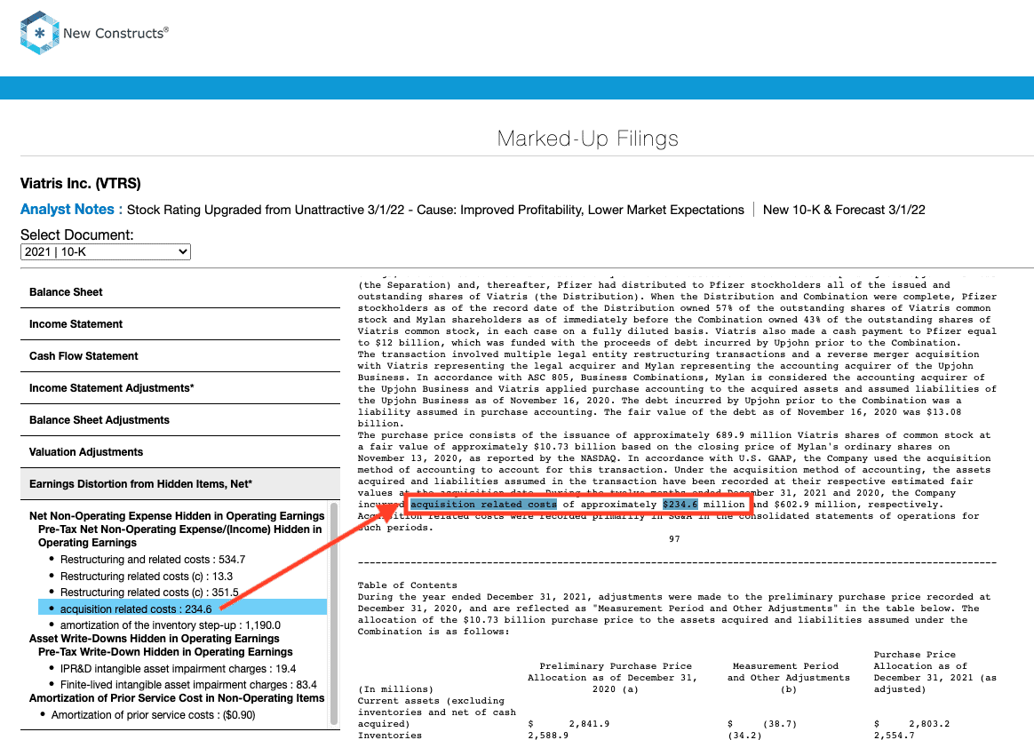Click page number 97 in the filing
Screen dimensions: 1034x740
pos(674,539)
